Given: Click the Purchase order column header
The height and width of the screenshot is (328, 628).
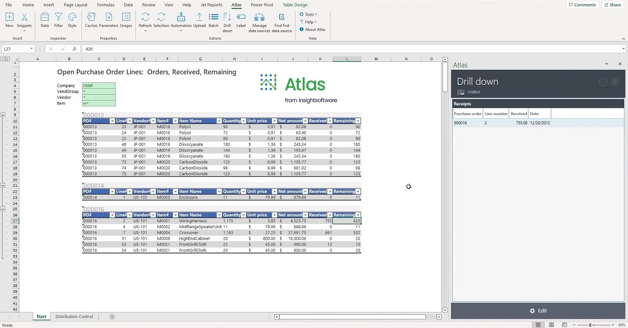Looking at the screenshot, I should click(x=468, y=114).
